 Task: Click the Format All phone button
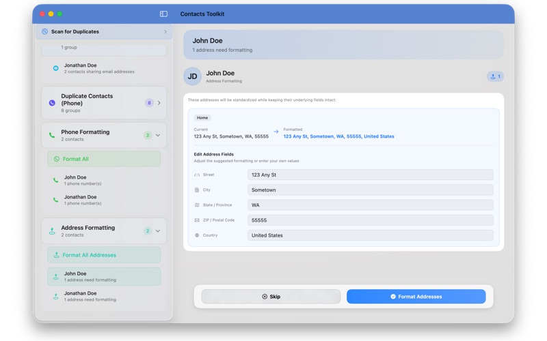[104, 159]
